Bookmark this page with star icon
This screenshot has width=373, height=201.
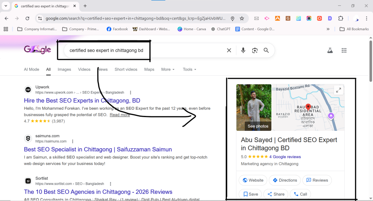click(x=242, y=19)
